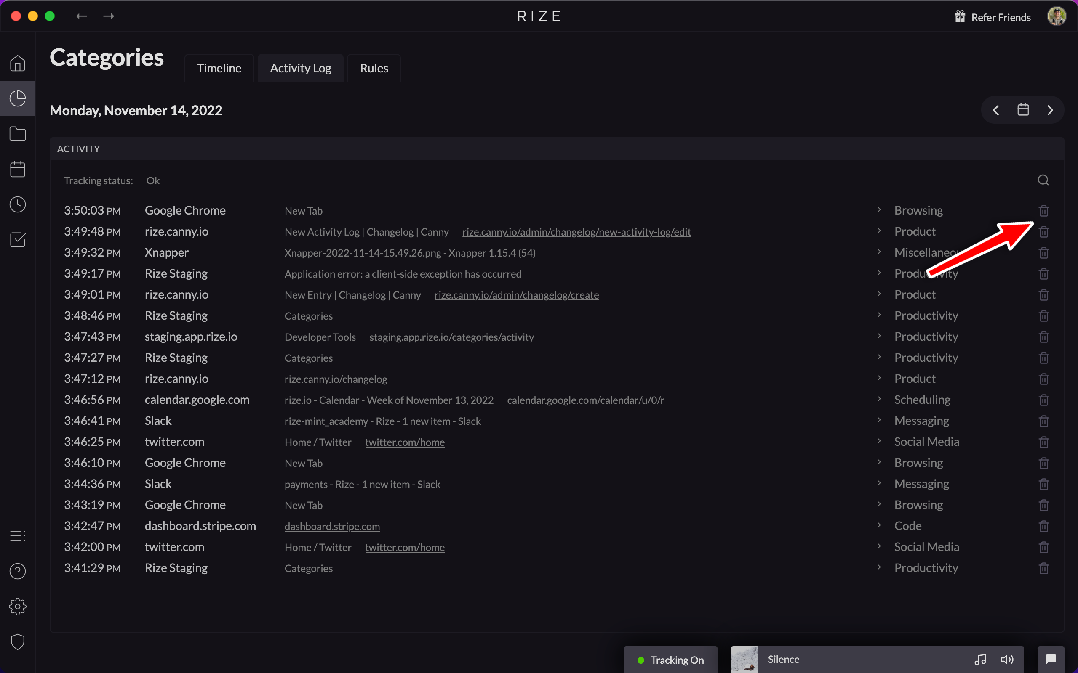Screen dimensions: 1078x673
Task: Expand category chevron for Scheduling row
Action: [x=879, y=399]
